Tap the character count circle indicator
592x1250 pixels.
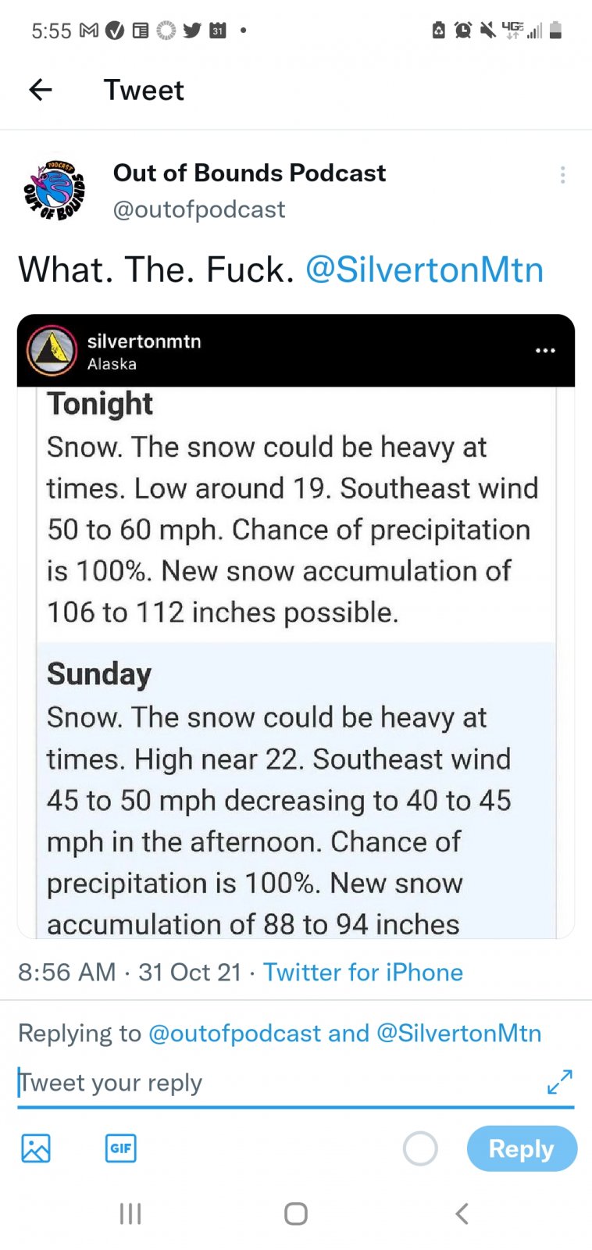click(x=420, y=1148)
